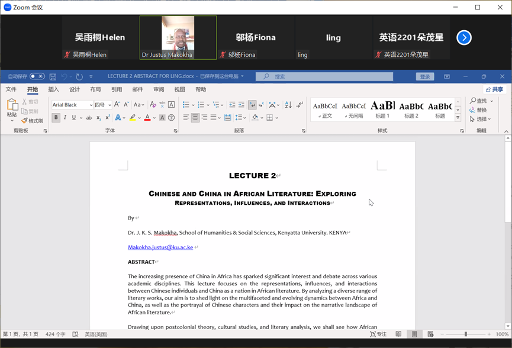Toggle show paragraph marks button
The width and height of the screenshot is (512, 348).
300,105
